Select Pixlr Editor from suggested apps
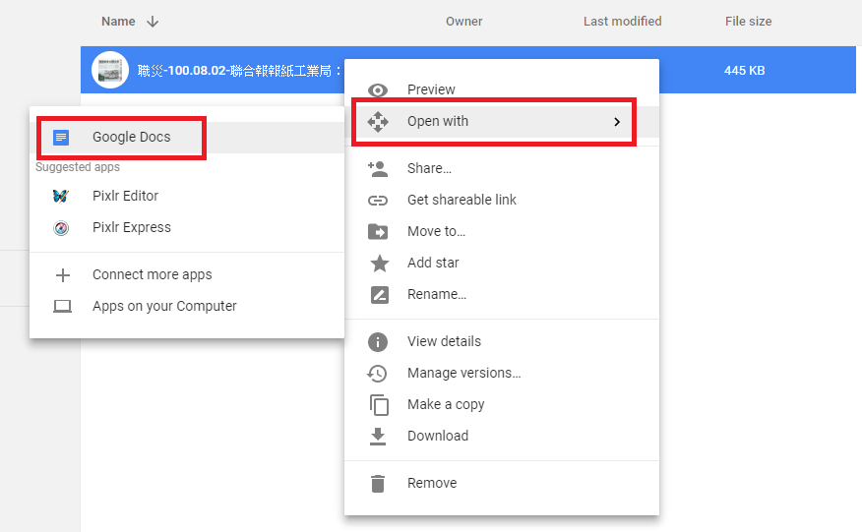Screen dimensions: 862x532 point(187,197)
